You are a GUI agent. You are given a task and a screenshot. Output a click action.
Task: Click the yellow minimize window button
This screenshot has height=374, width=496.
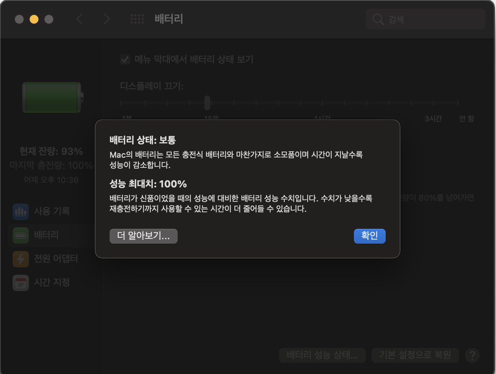click(34, 19)
